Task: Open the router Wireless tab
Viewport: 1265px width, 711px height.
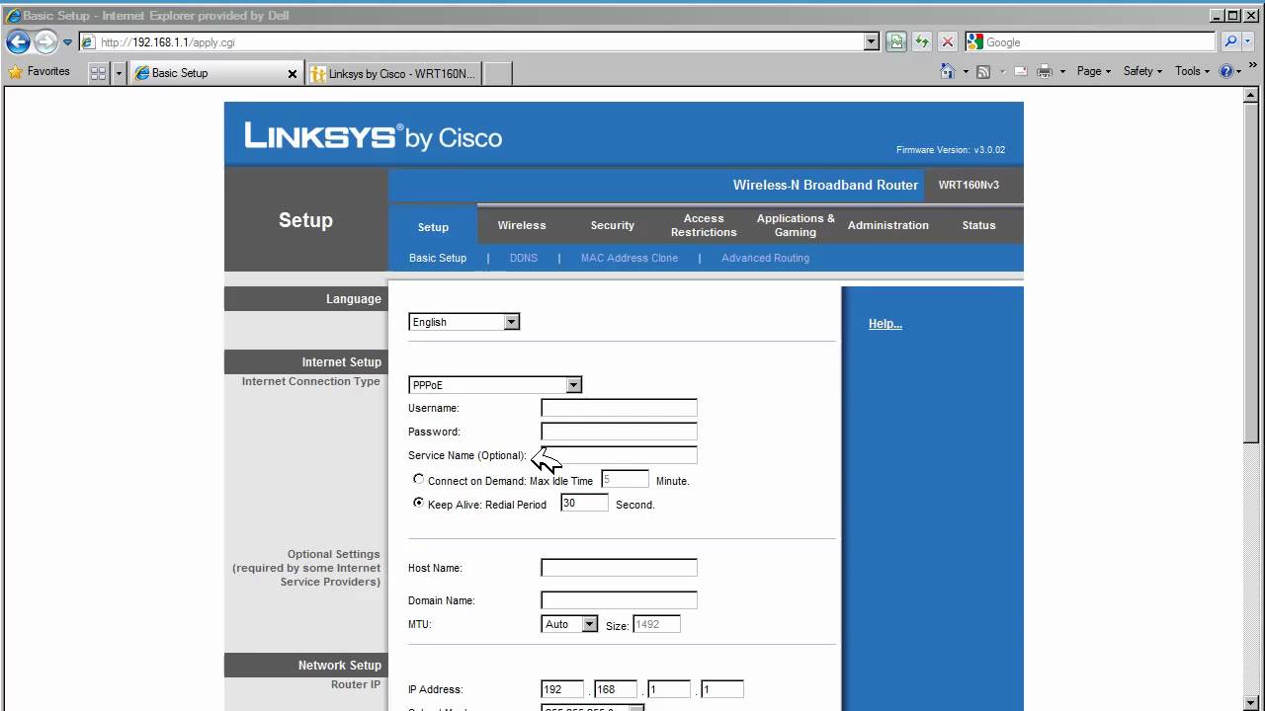Action: pyautogui.click(x=522, y=225)
